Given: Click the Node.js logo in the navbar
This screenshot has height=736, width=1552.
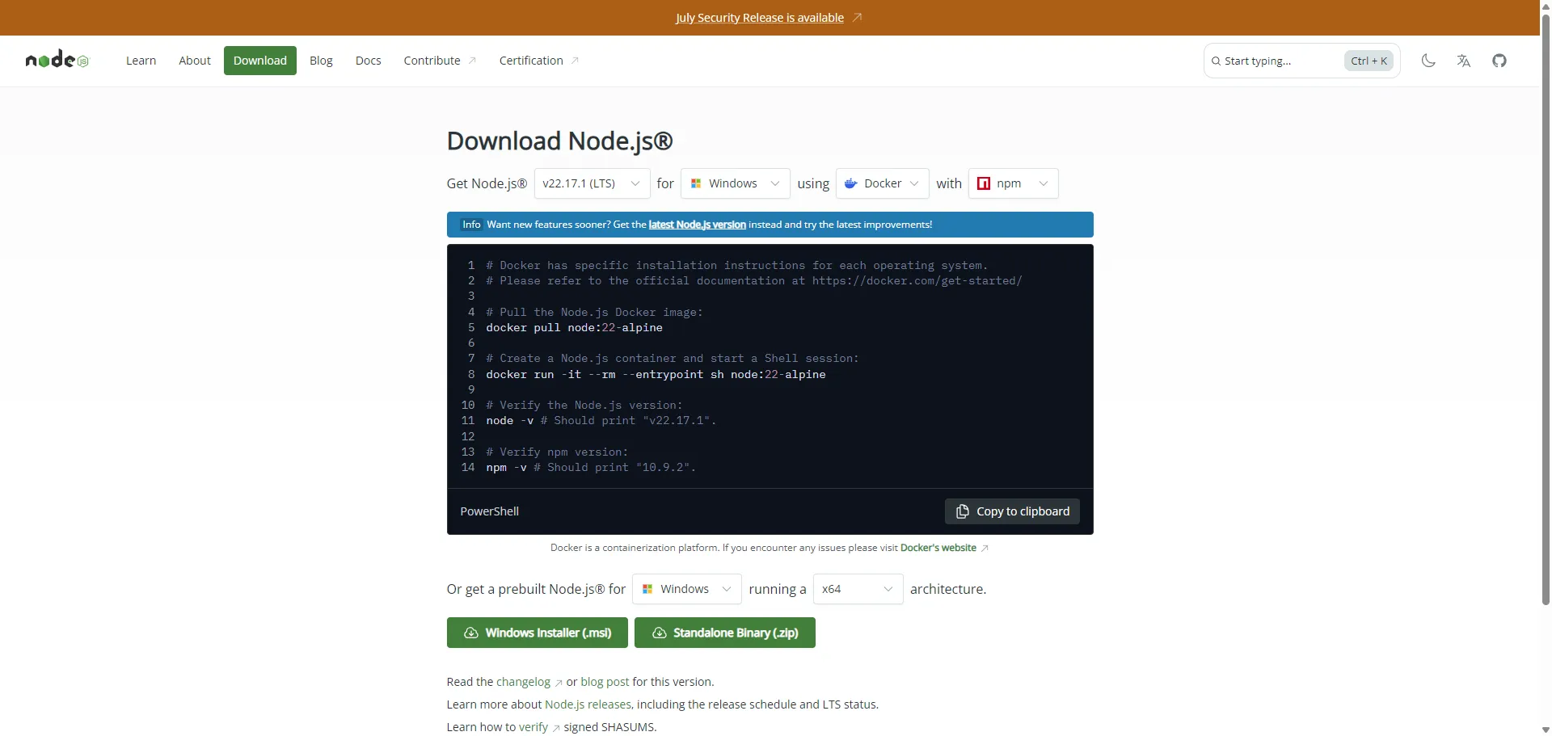Looking at the screenshot, I should pos(56,60).
